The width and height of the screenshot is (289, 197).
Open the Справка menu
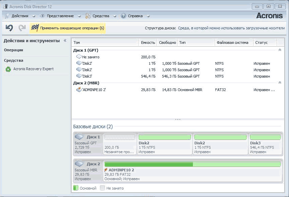pos(135,16)
